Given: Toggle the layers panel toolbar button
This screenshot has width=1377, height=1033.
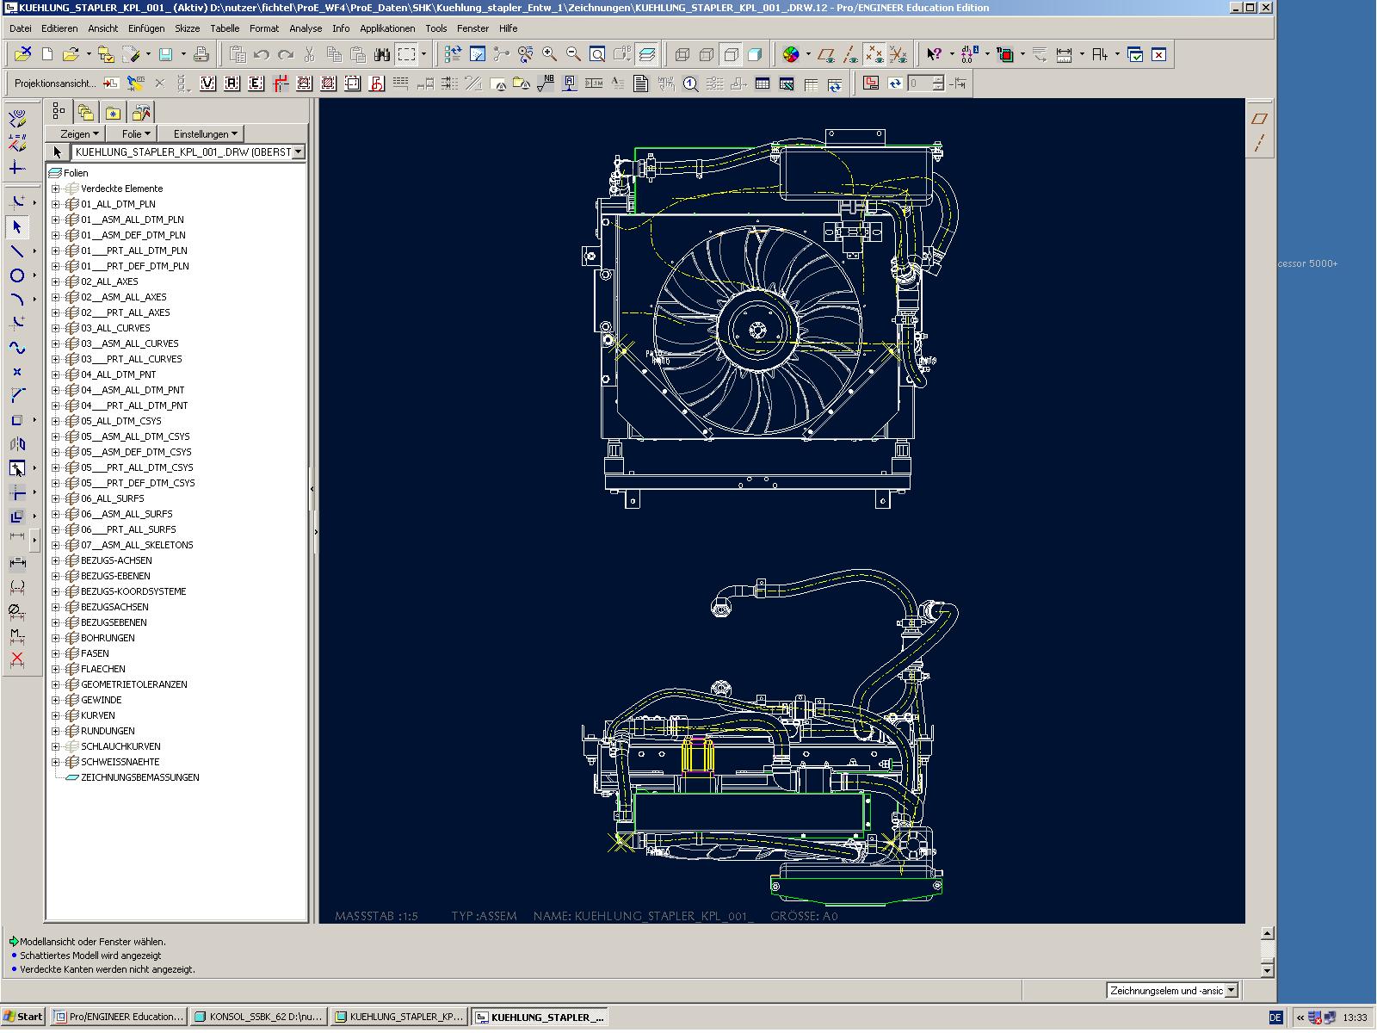Looking at the screenshot, I should pyautogui.click(x=647, y=54).
